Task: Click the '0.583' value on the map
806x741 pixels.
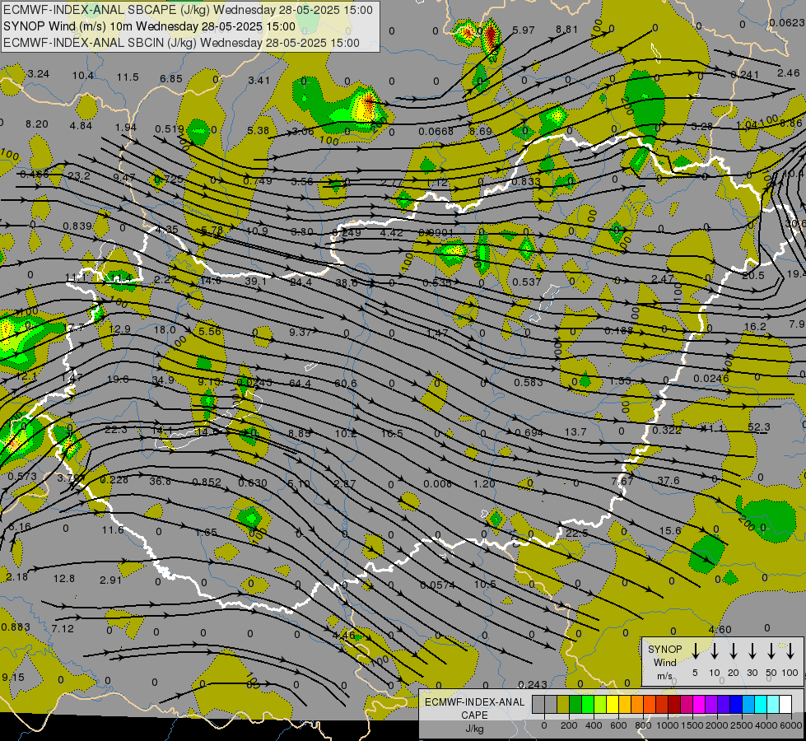Action: [x=529, y=382]
